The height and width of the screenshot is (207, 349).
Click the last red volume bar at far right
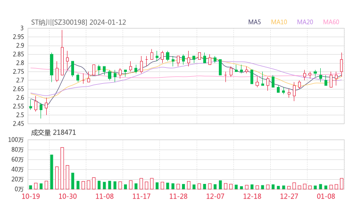341,183
